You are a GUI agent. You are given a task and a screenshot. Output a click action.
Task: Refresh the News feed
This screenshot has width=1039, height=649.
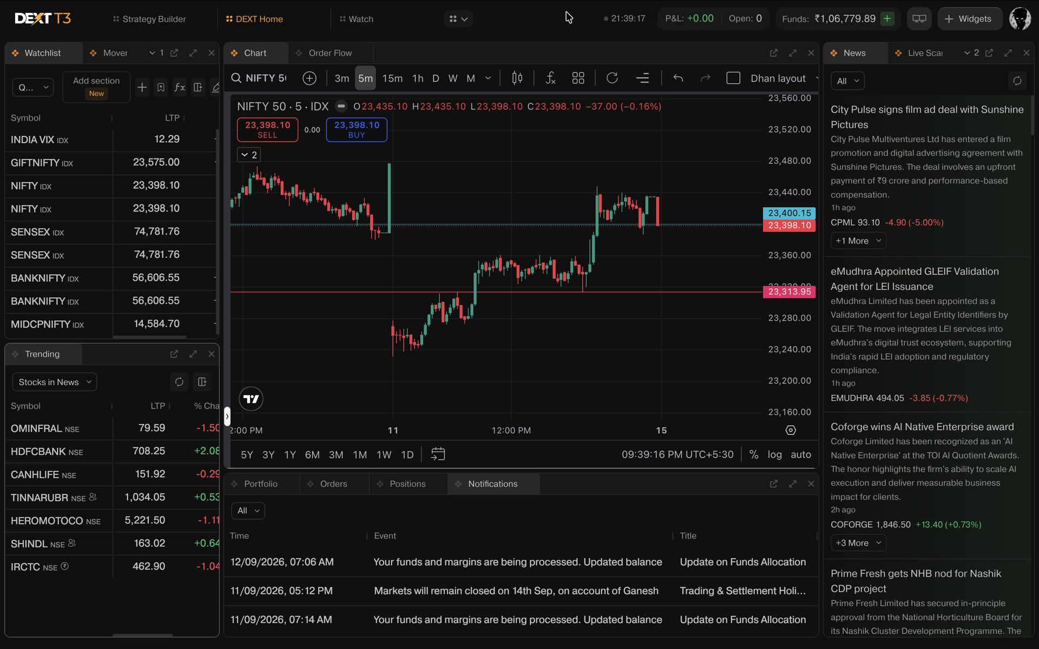tap(1017, 81)
